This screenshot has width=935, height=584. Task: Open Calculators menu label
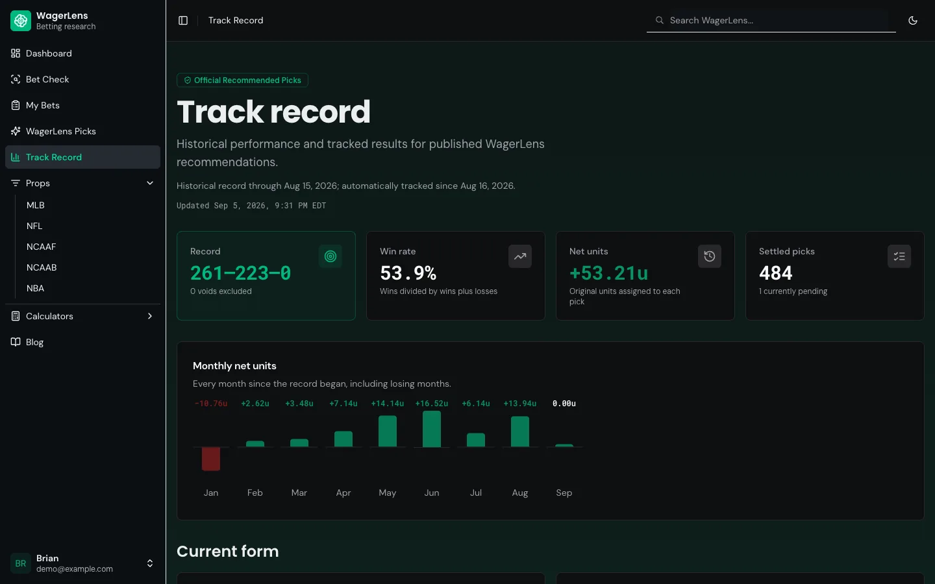[x=49, y=316]
